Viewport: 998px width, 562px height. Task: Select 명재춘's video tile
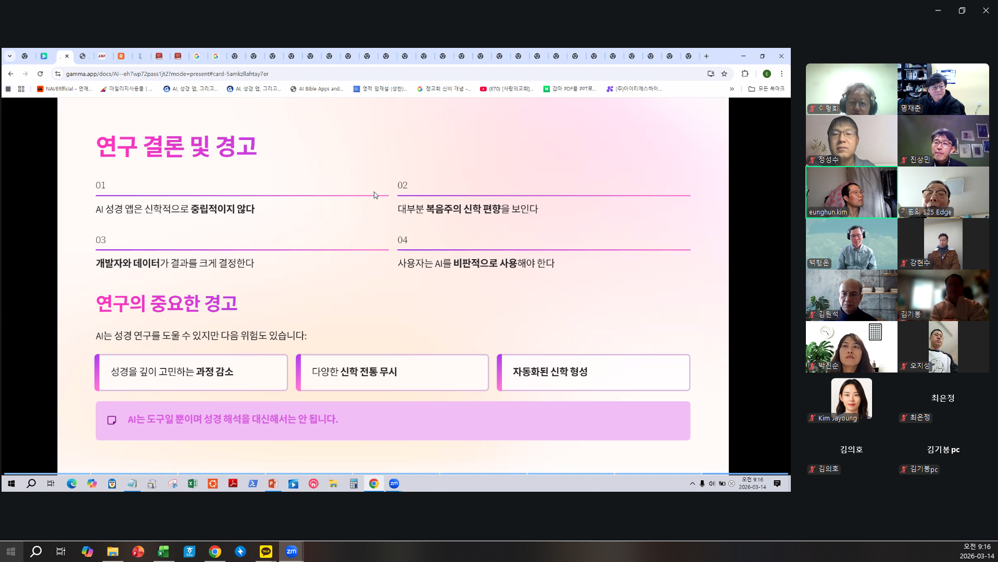coord(943,89)
